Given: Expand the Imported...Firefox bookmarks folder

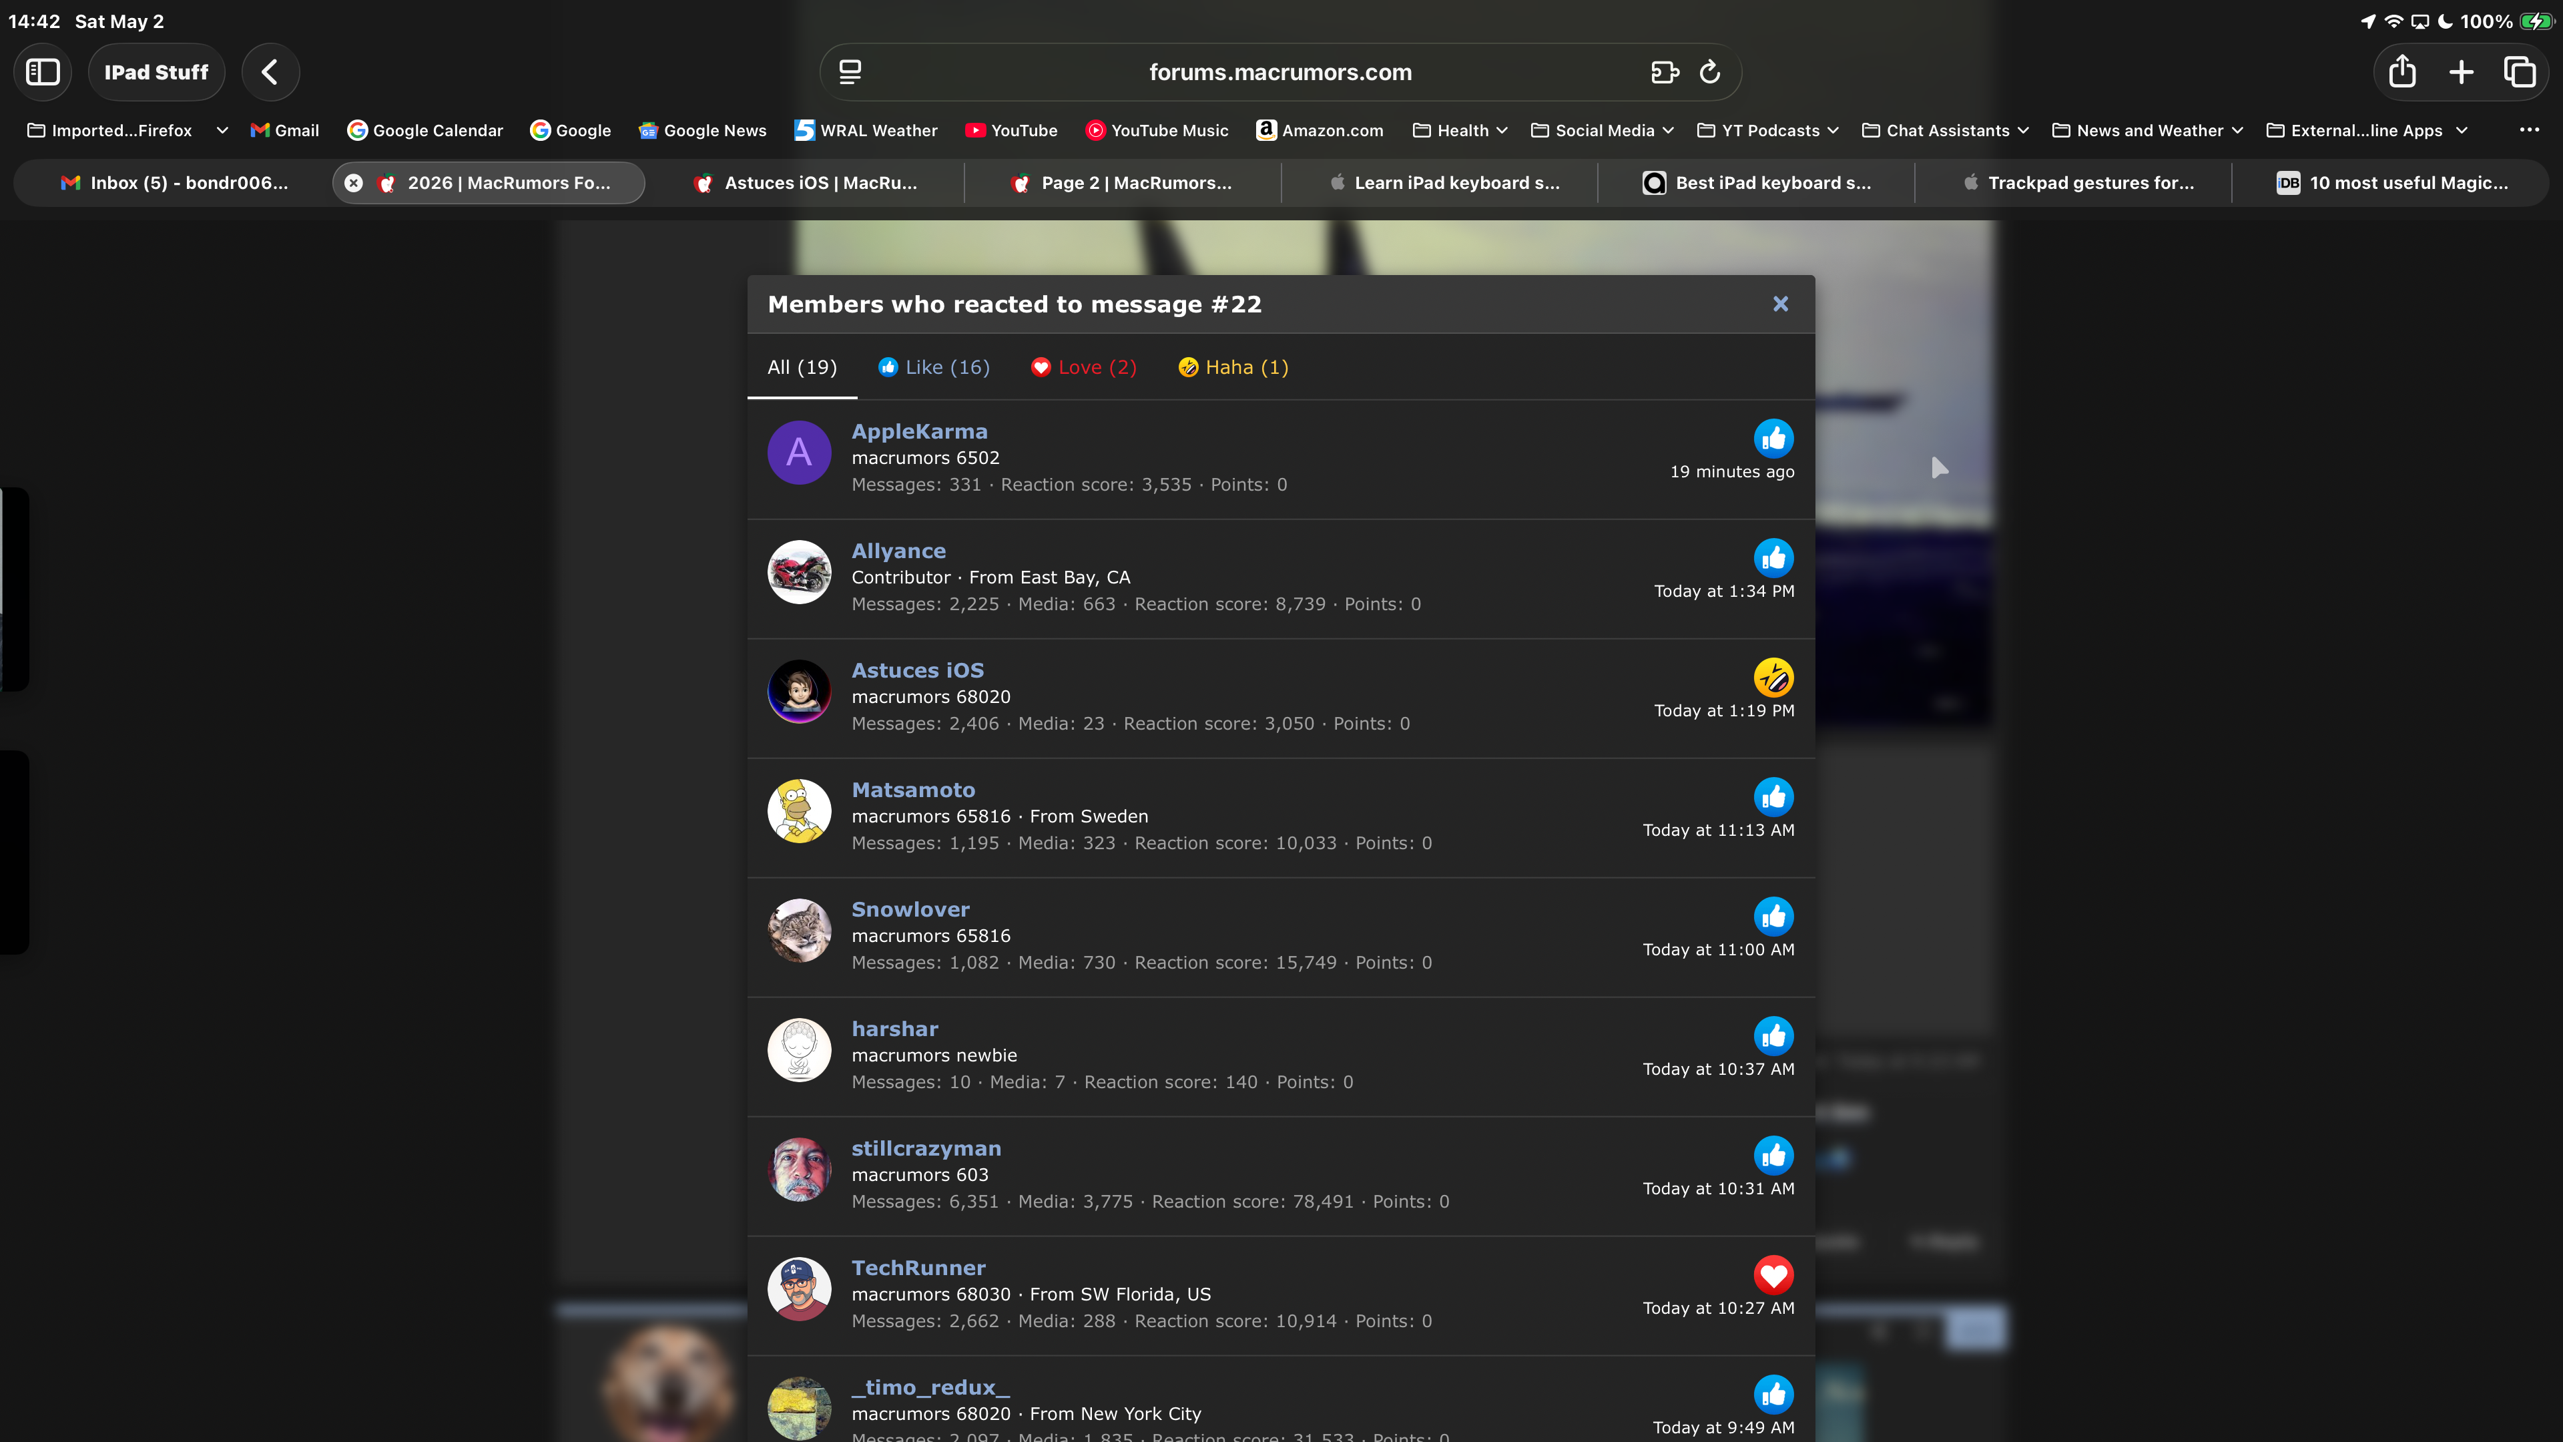Looking at the screenshot, I should coord(127,130).
